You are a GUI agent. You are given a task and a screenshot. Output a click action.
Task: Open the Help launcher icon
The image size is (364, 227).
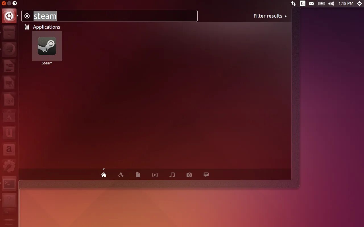pyautogui.click(x=9, y=200)
